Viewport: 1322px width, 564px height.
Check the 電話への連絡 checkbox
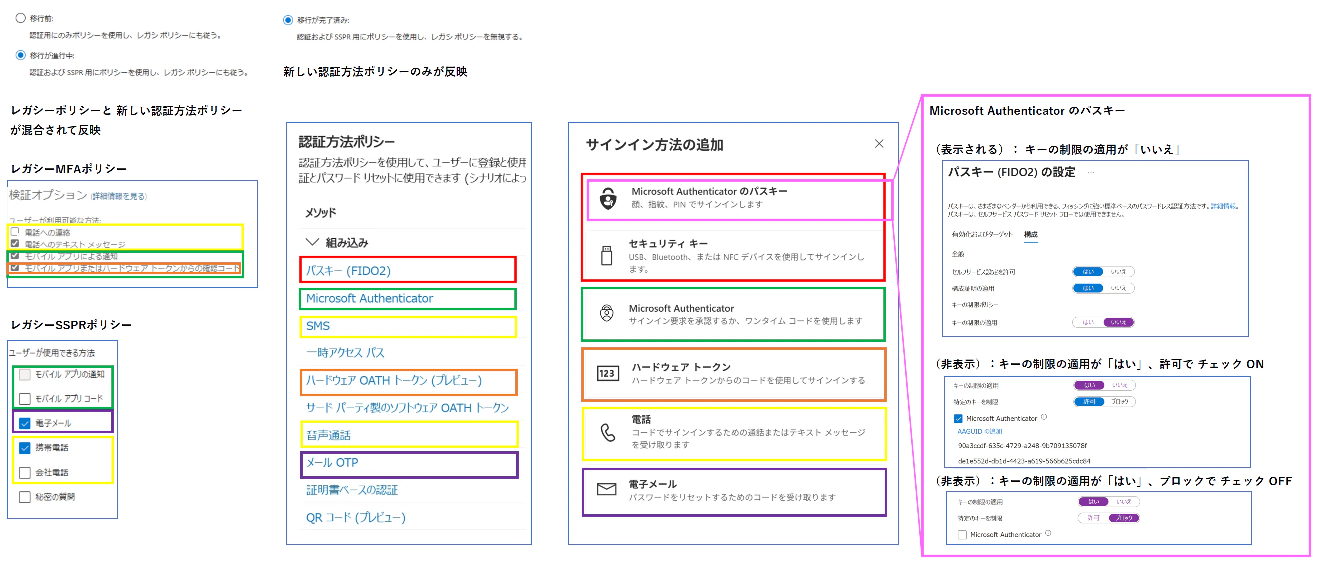(x=15, y=232)
